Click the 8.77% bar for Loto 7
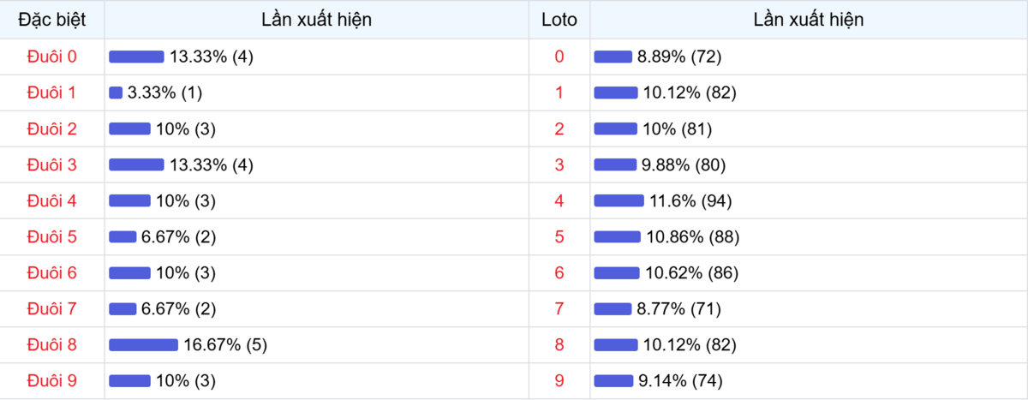The height and width of the screenshot is (400, 1028). click(613, 308)
